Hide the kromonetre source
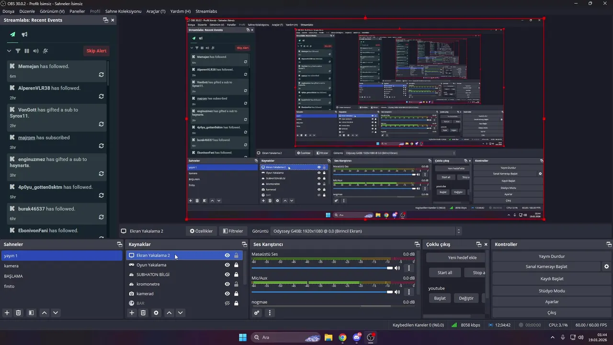Image resolution: width=613 pixels, height=345 pixels. 227,284
